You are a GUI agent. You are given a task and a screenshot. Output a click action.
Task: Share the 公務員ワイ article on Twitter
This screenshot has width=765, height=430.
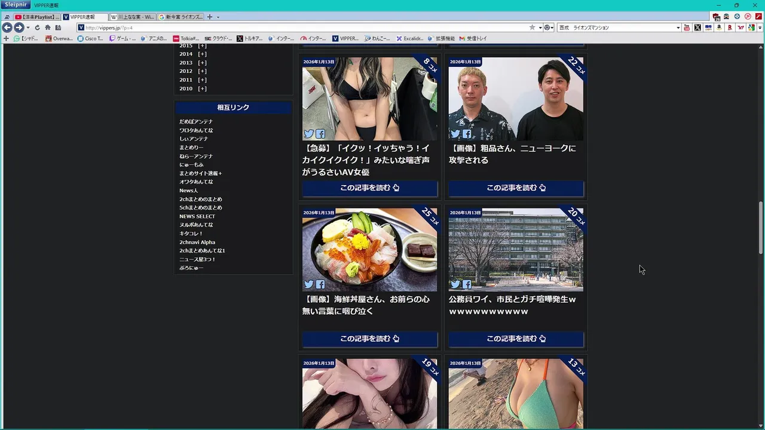pos(455,285)
